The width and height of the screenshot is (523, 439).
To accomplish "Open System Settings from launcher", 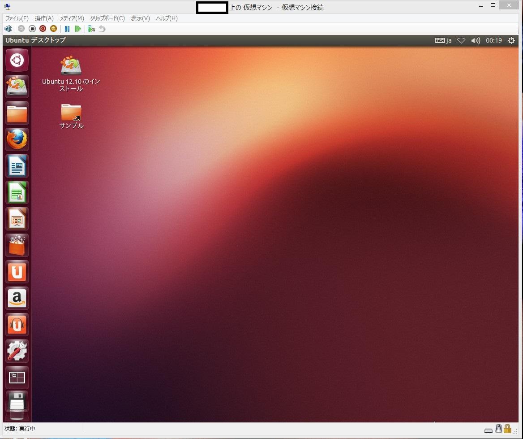I will (17, 351).
